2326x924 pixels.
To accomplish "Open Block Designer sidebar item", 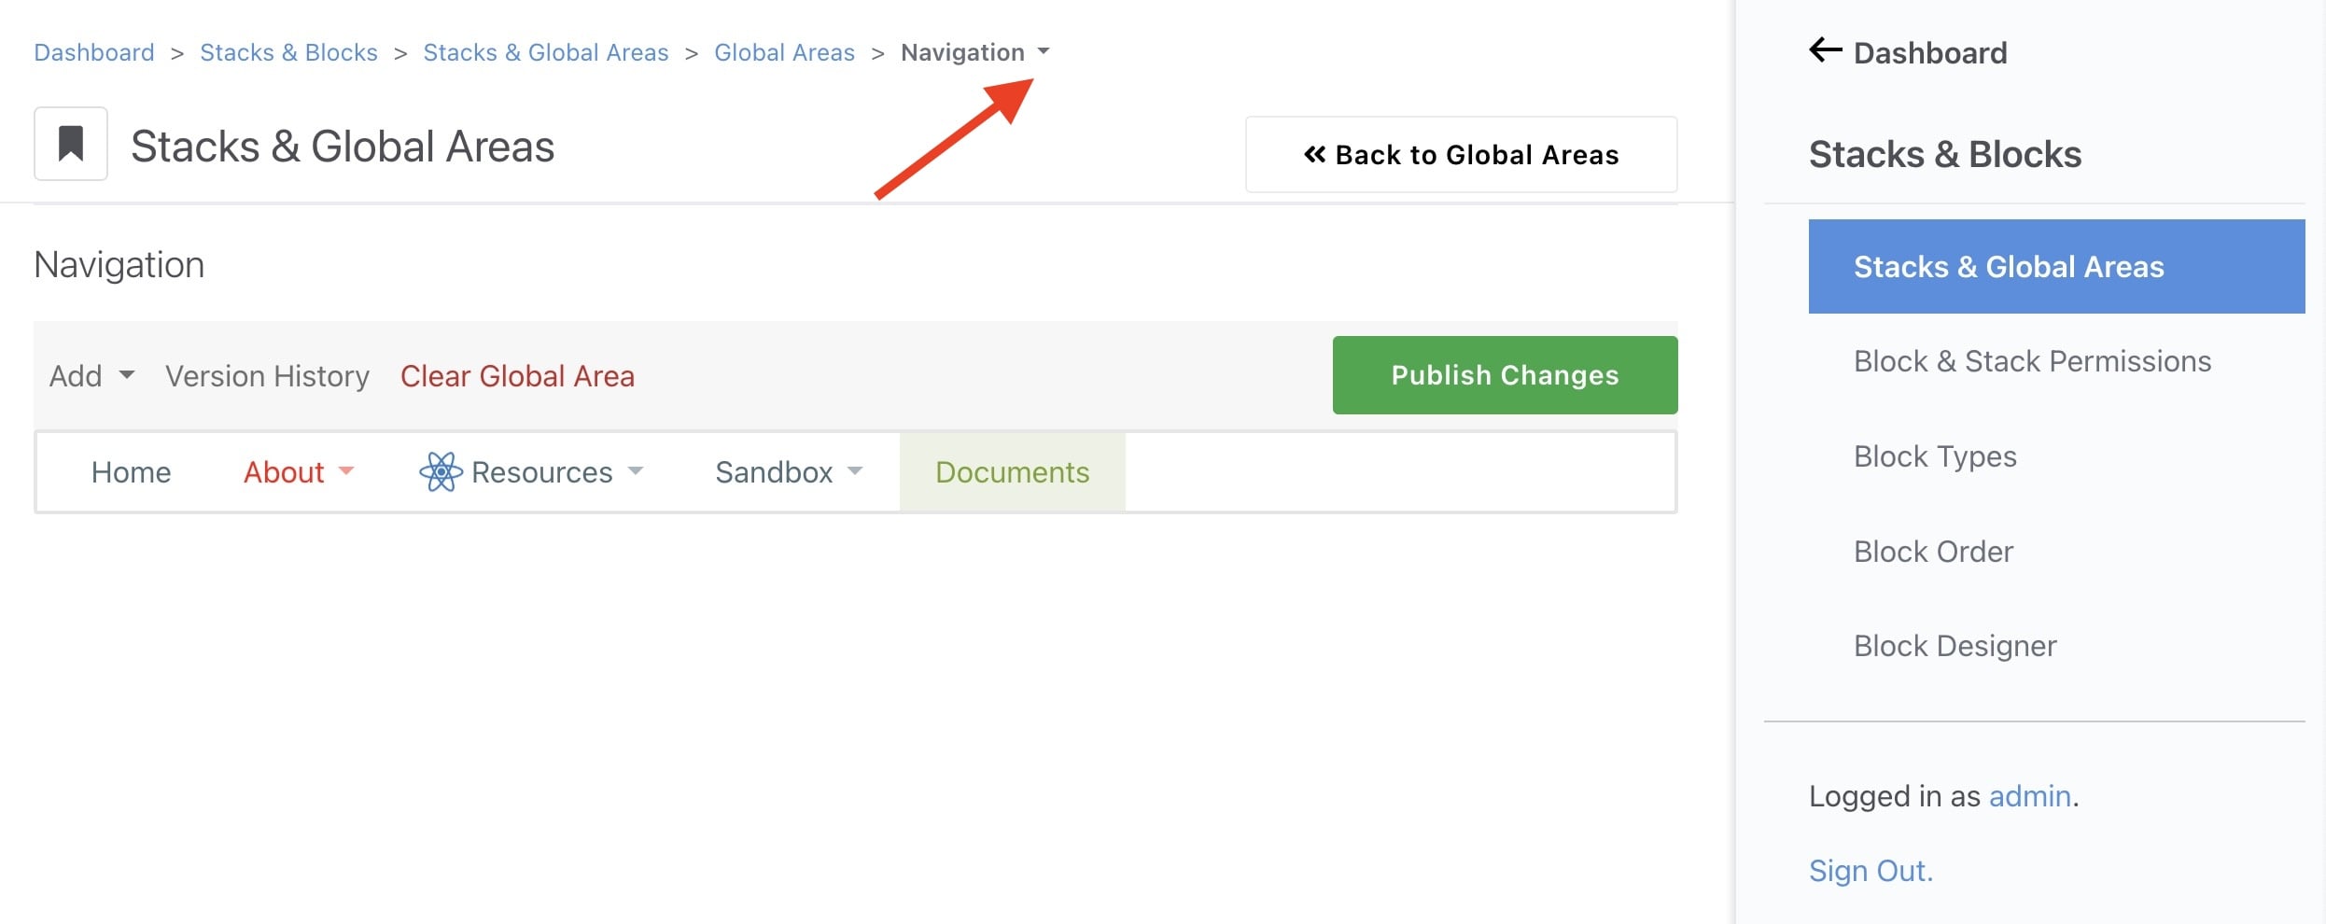I will tap(1955, 646).
